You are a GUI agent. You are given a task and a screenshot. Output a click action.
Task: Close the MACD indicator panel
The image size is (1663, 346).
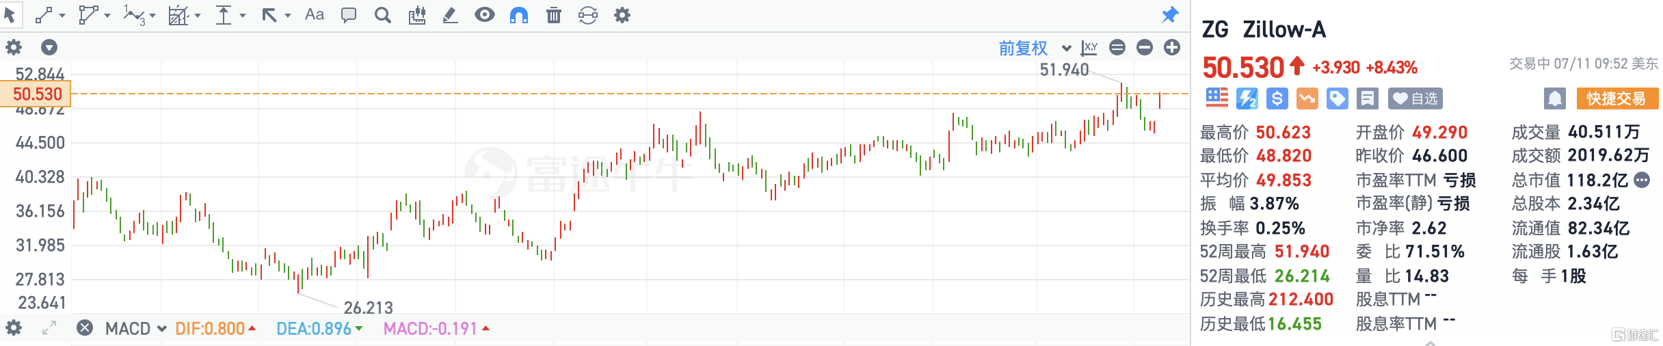[x=85, y=328]
